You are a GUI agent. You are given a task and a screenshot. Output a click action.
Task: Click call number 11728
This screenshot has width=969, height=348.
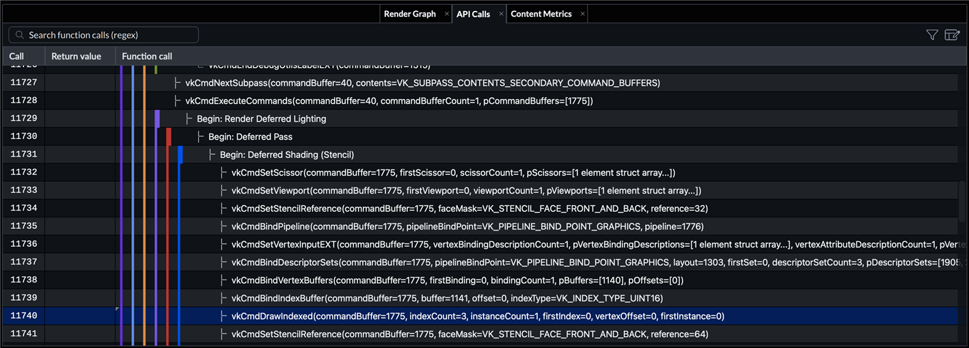(23, 101)
